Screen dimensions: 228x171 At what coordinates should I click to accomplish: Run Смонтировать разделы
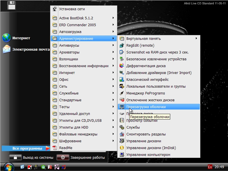coord(159,134)
